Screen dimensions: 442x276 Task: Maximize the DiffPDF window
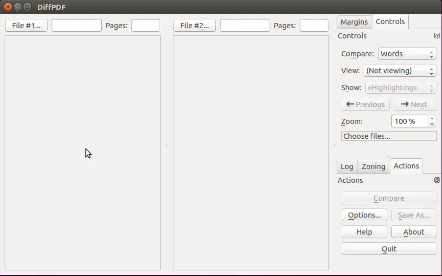point(27,7)
